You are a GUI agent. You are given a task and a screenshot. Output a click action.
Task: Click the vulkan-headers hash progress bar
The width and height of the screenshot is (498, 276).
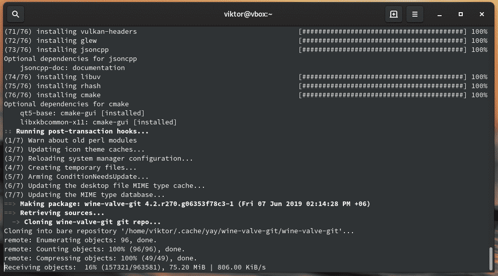[383, 31]
